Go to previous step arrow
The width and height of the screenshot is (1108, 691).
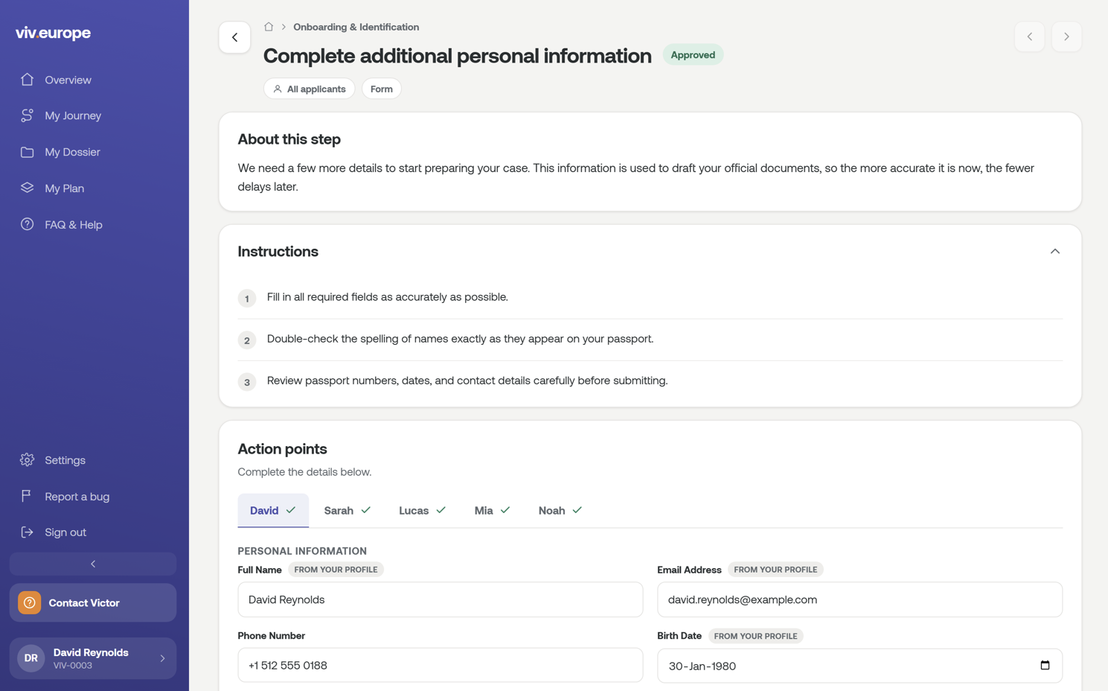click(1030, 36)
